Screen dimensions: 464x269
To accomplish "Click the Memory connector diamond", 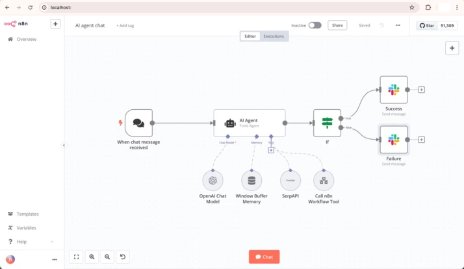I will pos(257,136).
